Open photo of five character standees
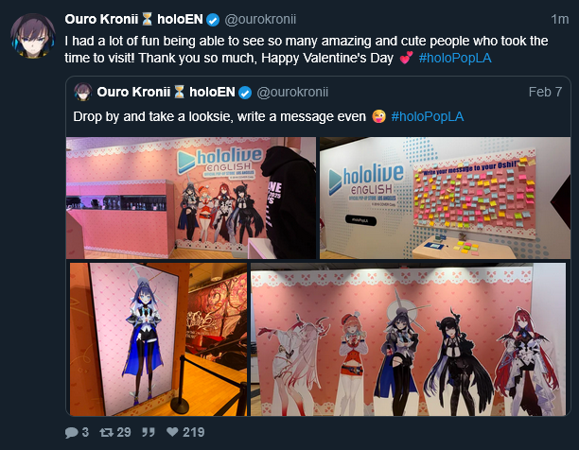 (408, 339)
